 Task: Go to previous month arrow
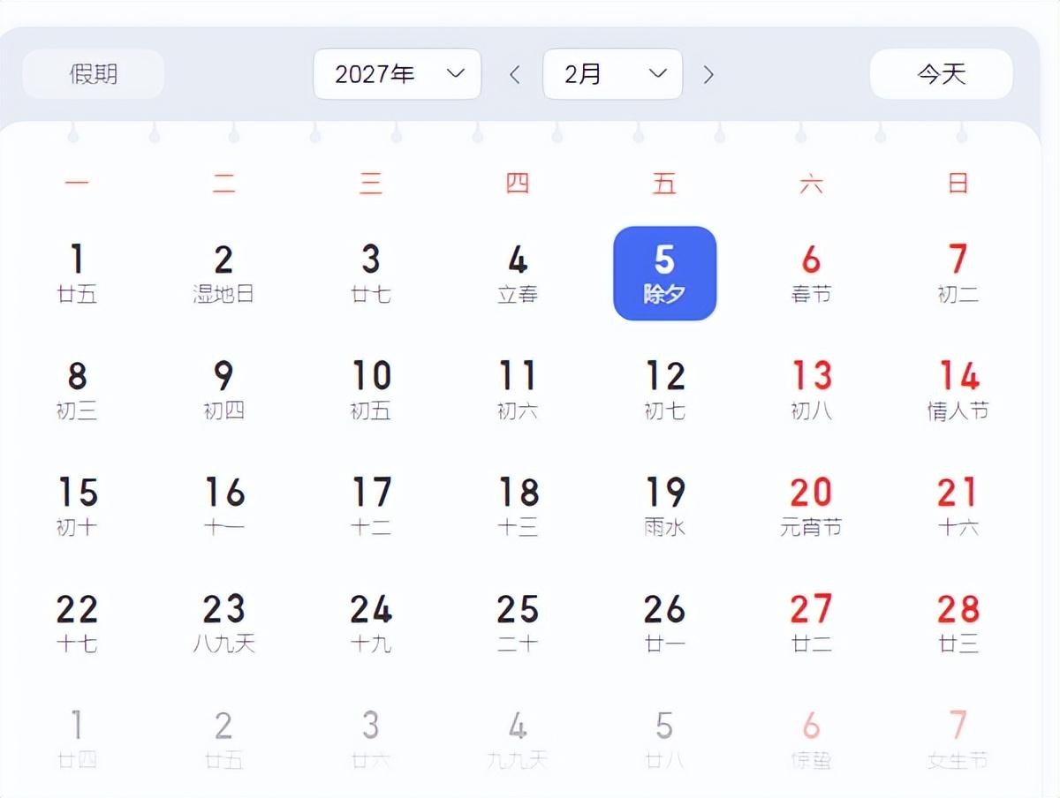515,74
